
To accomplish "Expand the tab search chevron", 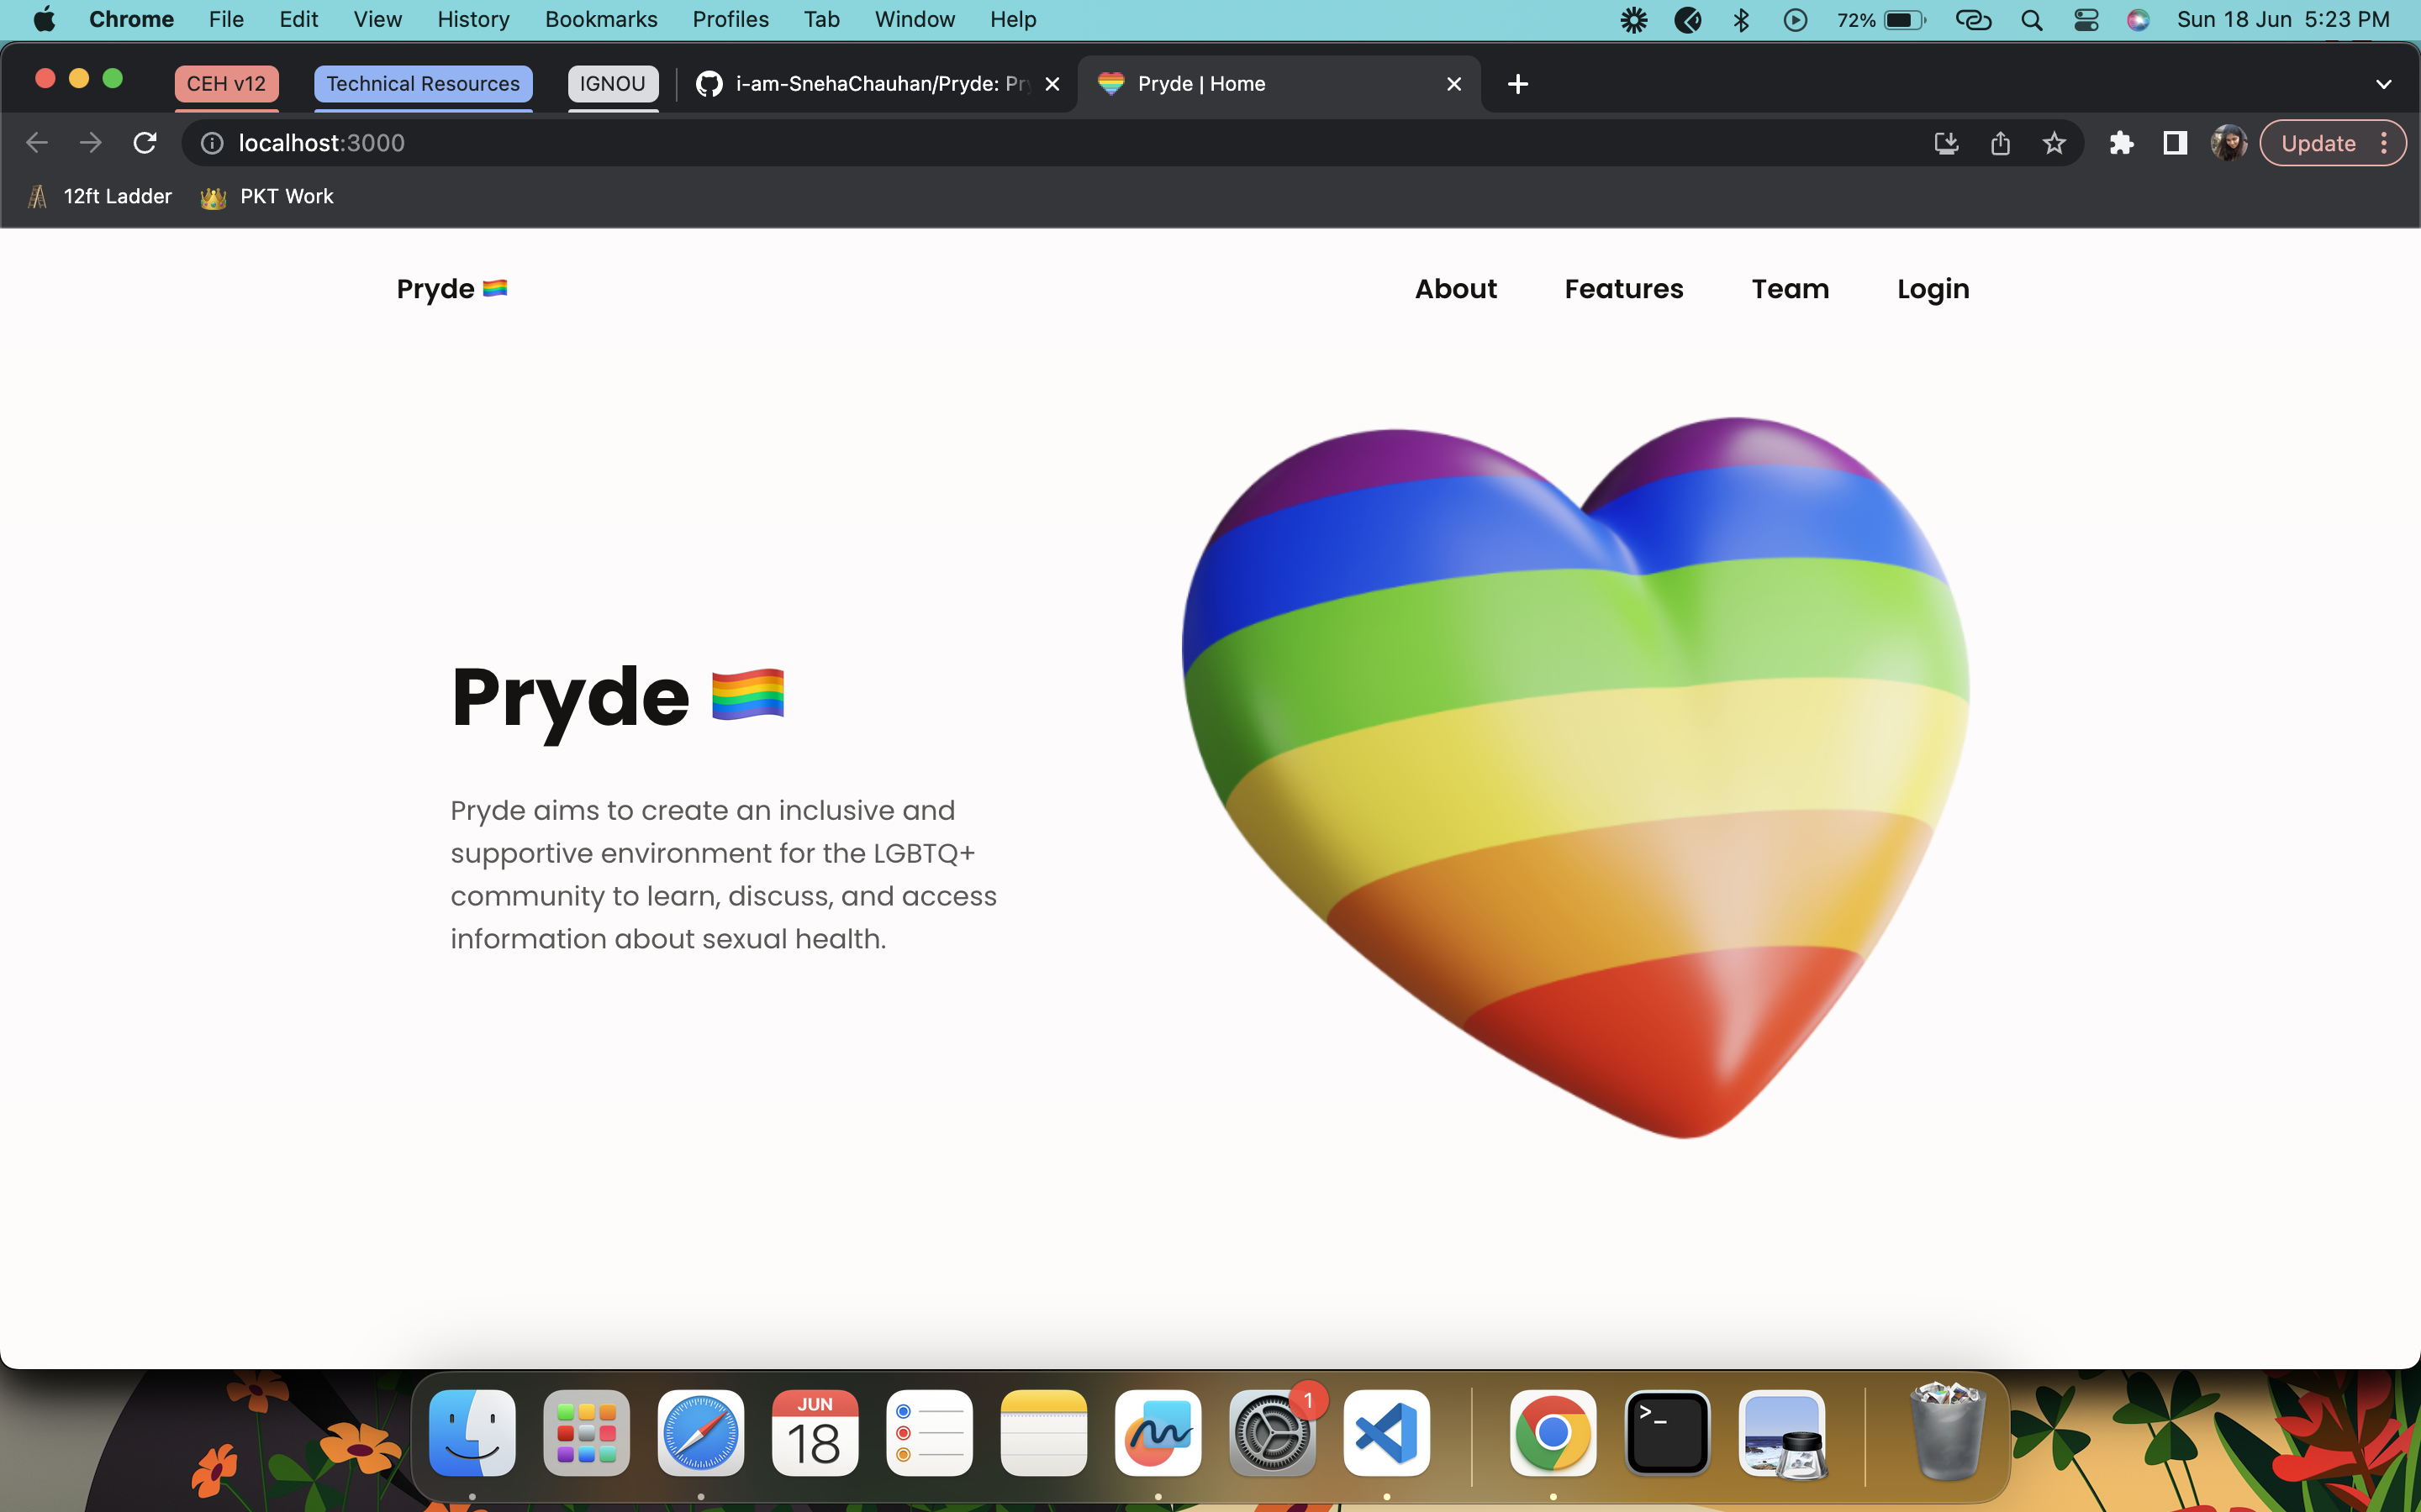I will 2383,84.
